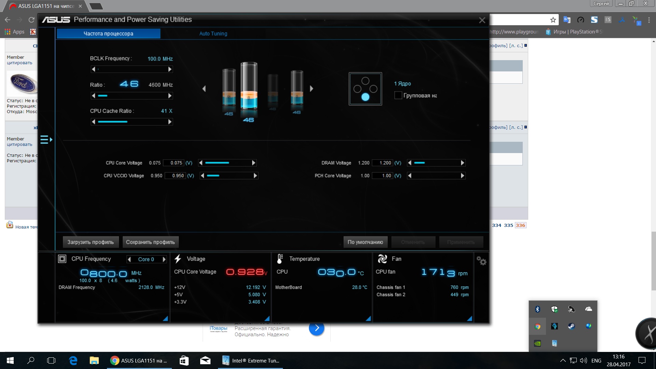Select the bottom highlighted core circle
656x369 pixels.
(365, 97)
